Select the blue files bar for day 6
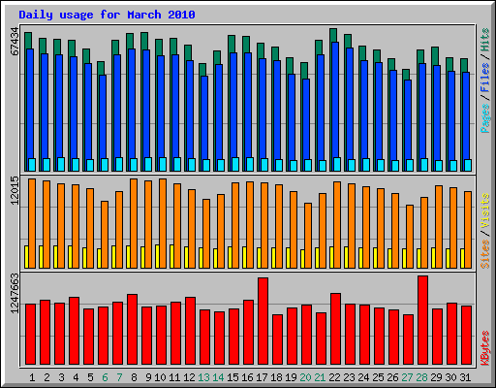The width and height of the screenshot is (496, 388). click(x=103, y=116)
